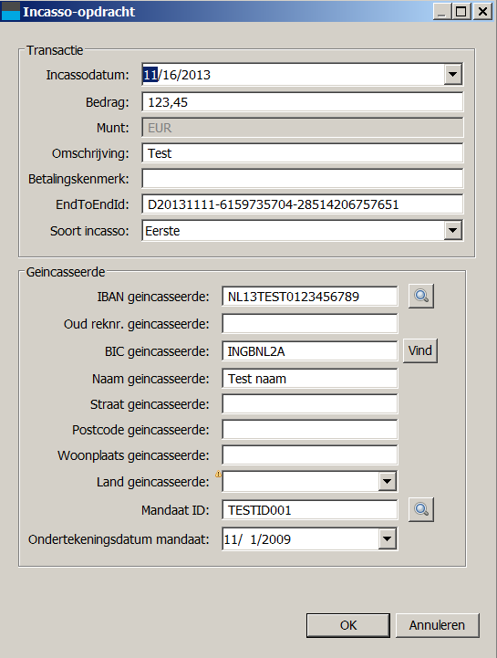Click the Postcode geincasseerde field
The width and height of the screenshot is (497, 658).
[x=309, y=430]
